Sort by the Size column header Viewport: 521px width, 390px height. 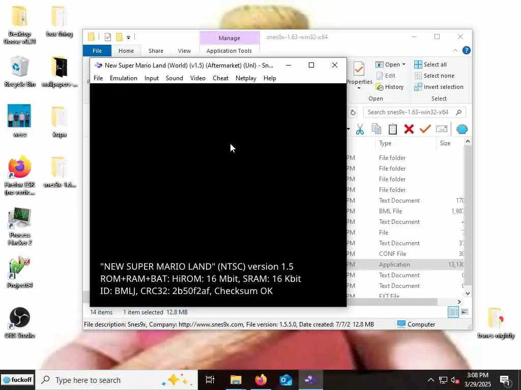[445, 143]
